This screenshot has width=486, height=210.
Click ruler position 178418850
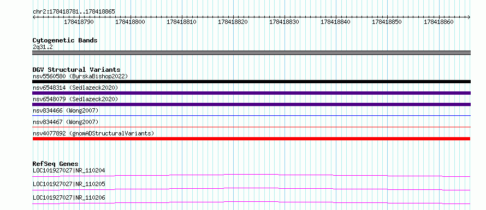[387, 22]
